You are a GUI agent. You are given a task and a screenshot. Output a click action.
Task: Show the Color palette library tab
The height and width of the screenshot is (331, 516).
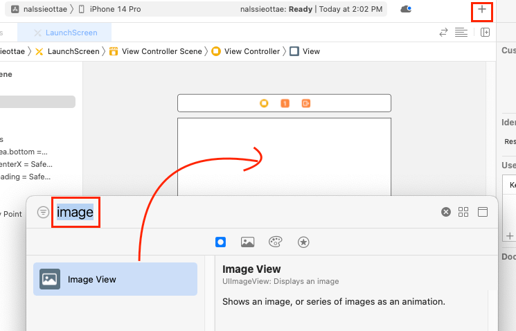coord(276,242)
